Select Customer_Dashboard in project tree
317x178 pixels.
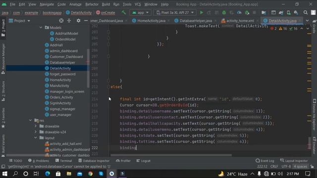[x=66, y=57]
